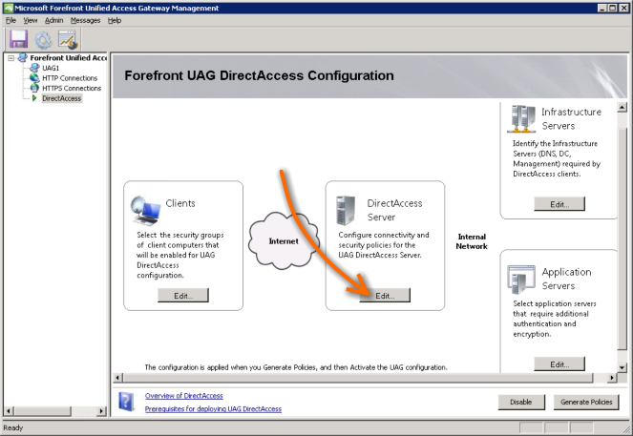Click the Save configuration floppy disk icon
Image resolution: width=633 pixels, height=436 pixels.
18,39
